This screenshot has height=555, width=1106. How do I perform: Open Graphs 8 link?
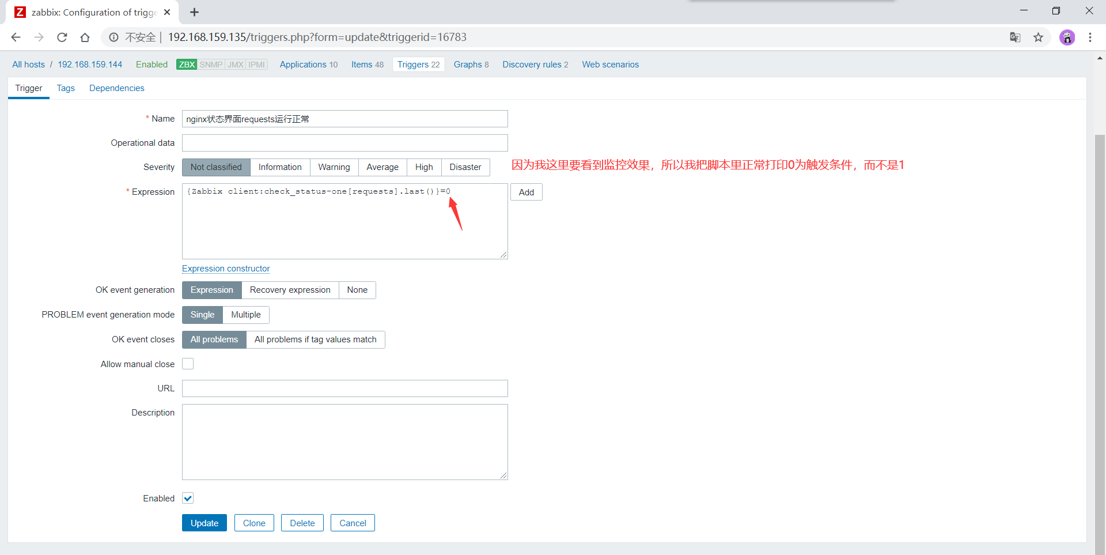click(x=471, y=65)
